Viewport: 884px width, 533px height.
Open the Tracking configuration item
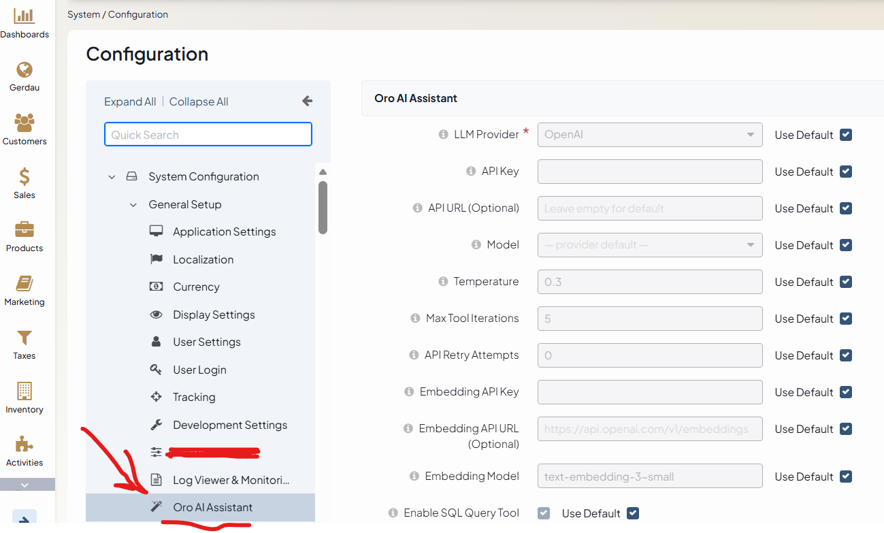click(194, 397)
